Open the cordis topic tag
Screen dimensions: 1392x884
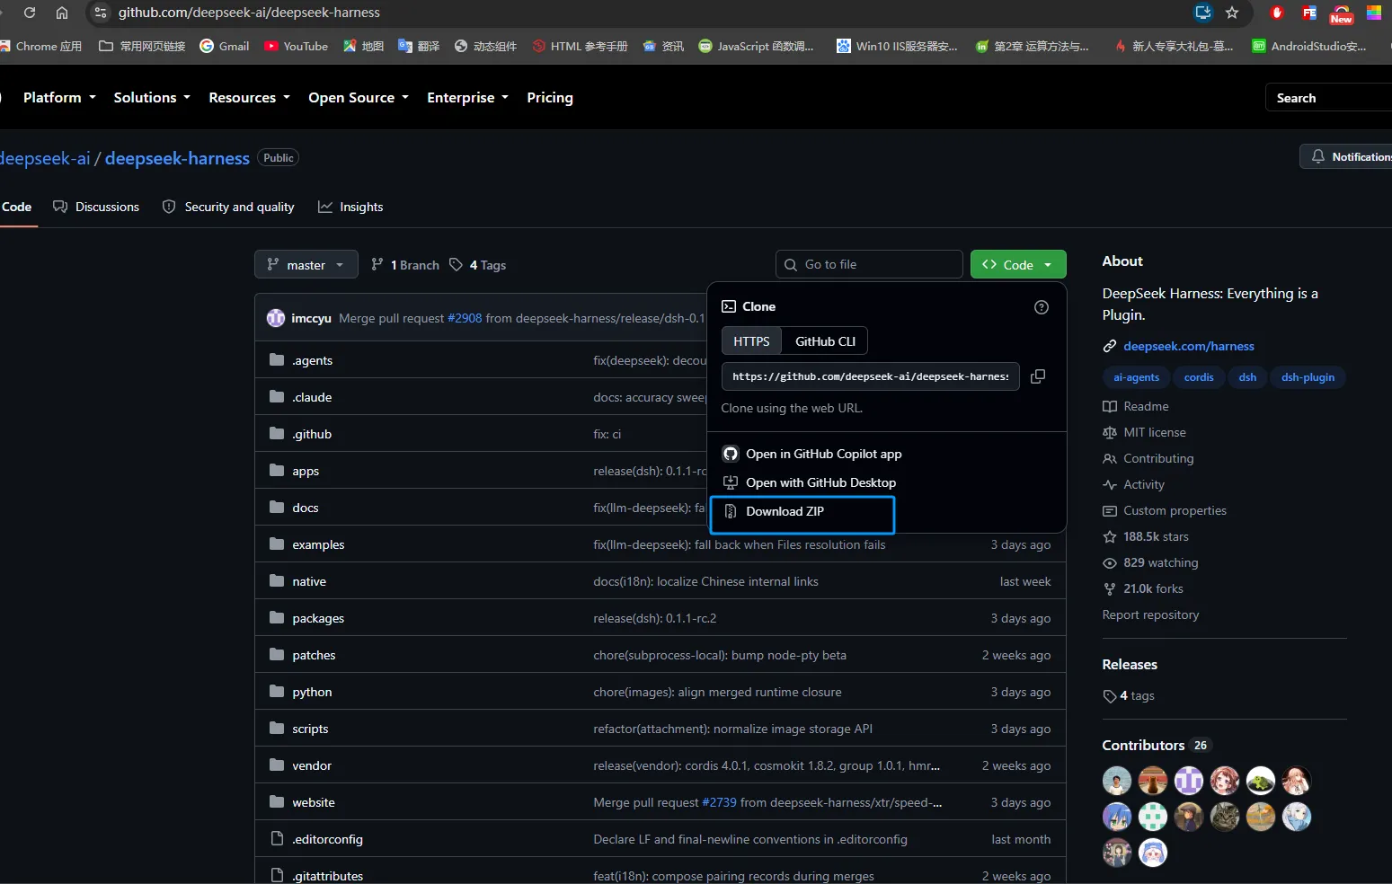(x=1199, y=377)
